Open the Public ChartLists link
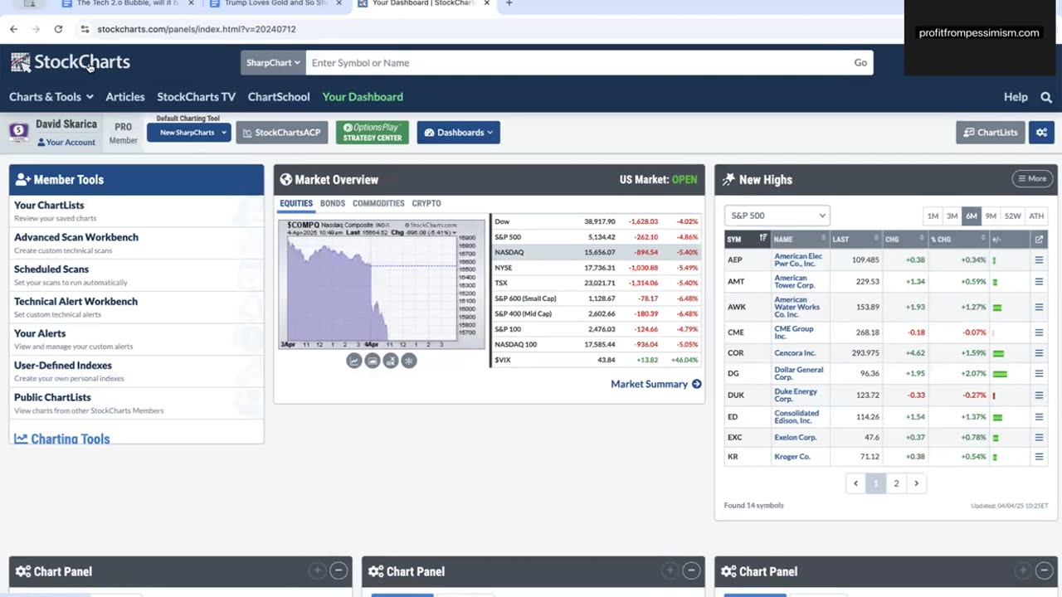The height and width of the screenshot is (597, 1062). tap(52, 397)
